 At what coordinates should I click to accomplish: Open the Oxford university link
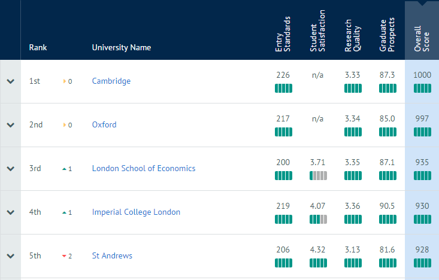(104, 125)
